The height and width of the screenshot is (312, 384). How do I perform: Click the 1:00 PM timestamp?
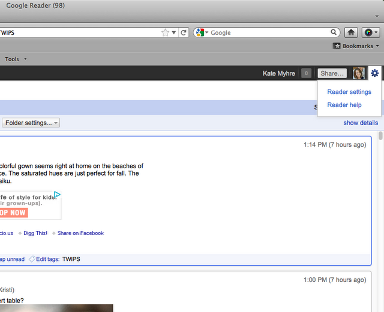(x=335, y=280)
